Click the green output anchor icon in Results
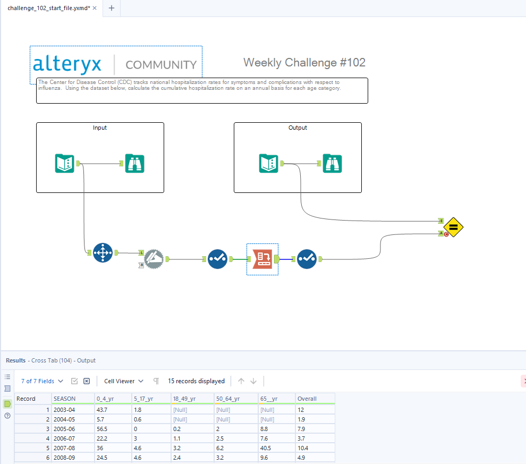The height and width of the screenshot is (464, 526). [x=7, y=404]
